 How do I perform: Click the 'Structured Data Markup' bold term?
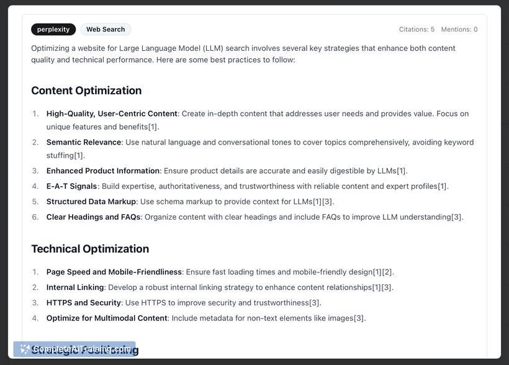click(91, 202)
